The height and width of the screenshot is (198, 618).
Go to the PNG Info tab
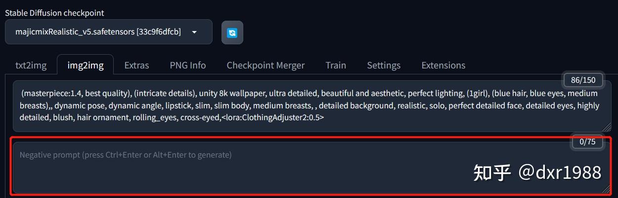click(188, 65)
